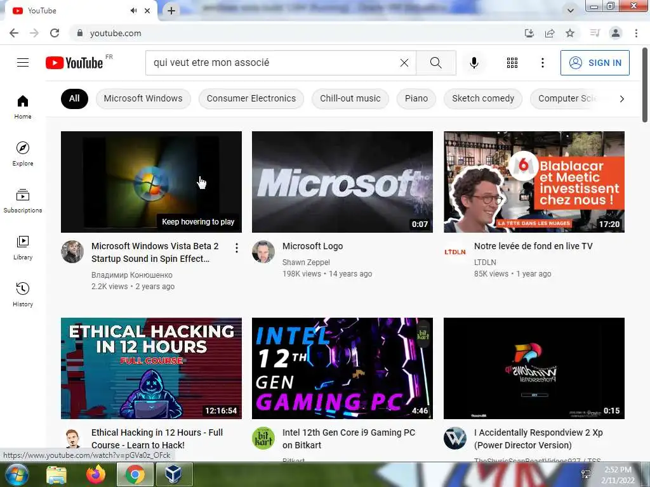Bookmark this page with the star icon

click(x=570, y=33)
